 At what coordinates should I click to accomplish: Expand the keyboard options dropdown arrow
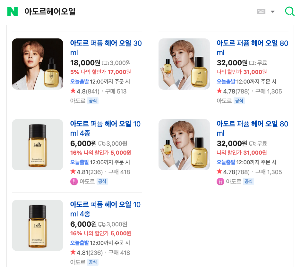[x=272, y=12]
